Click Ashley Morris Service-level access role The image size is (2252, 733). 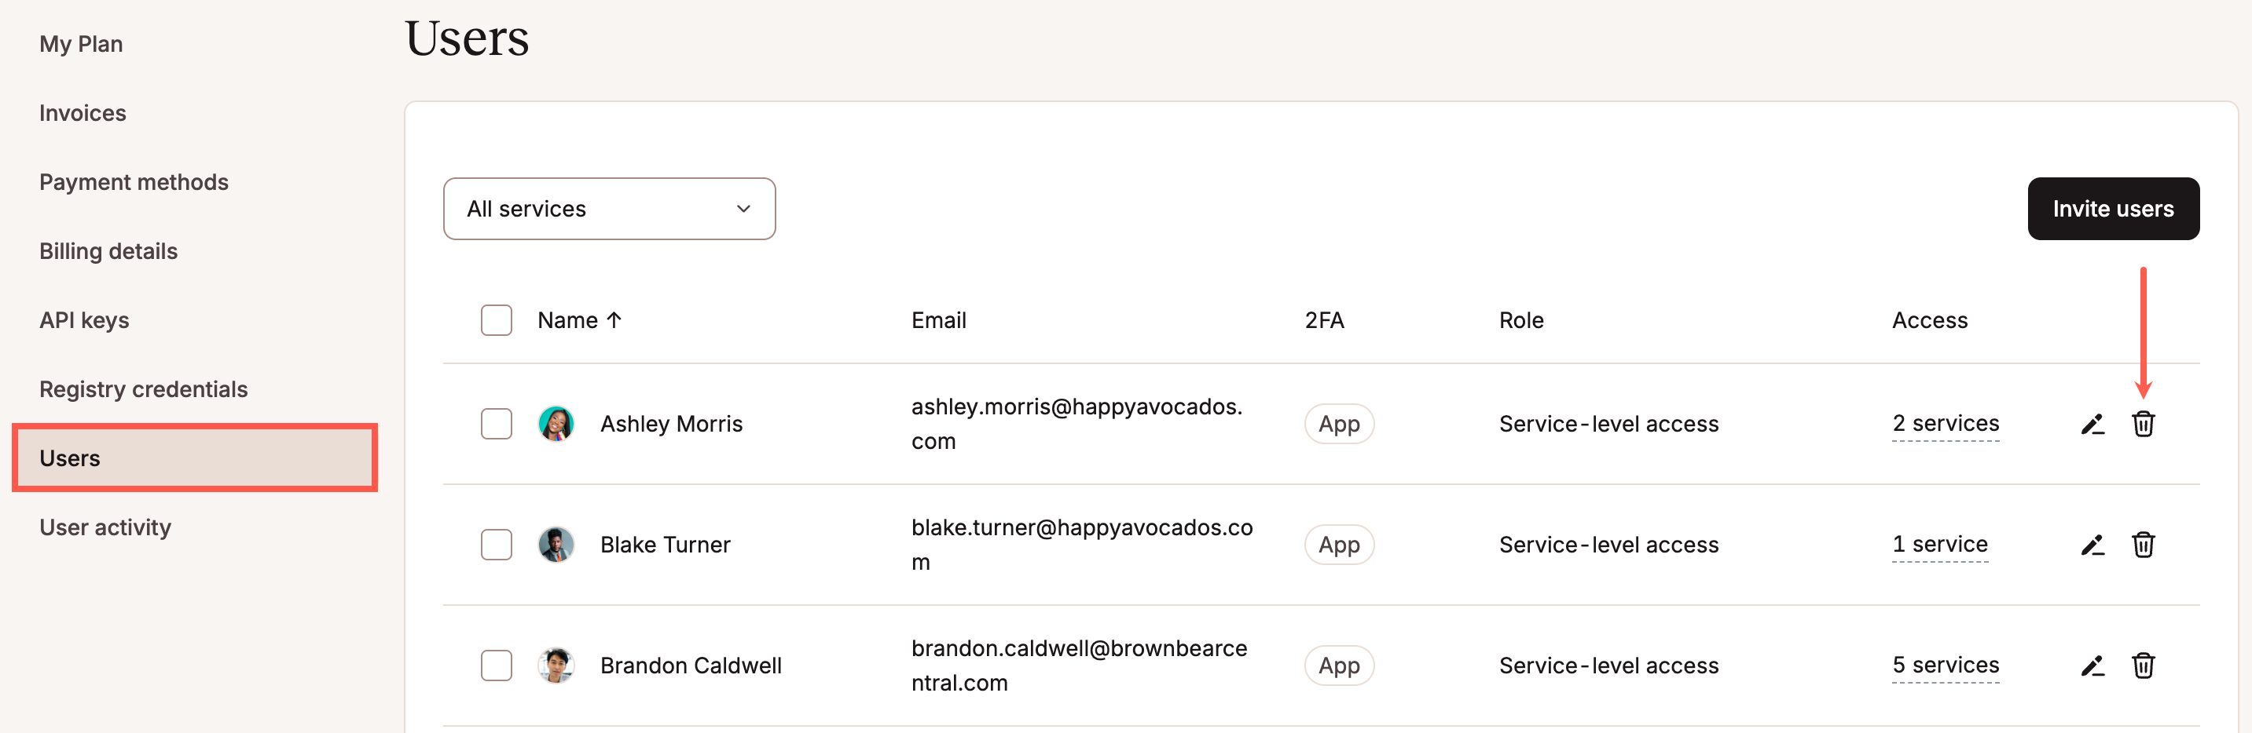click(x=1608, y=424)
